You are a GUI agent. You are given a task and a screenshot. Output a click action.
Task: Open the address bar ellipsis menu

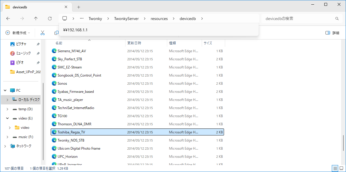click(82, 19)
